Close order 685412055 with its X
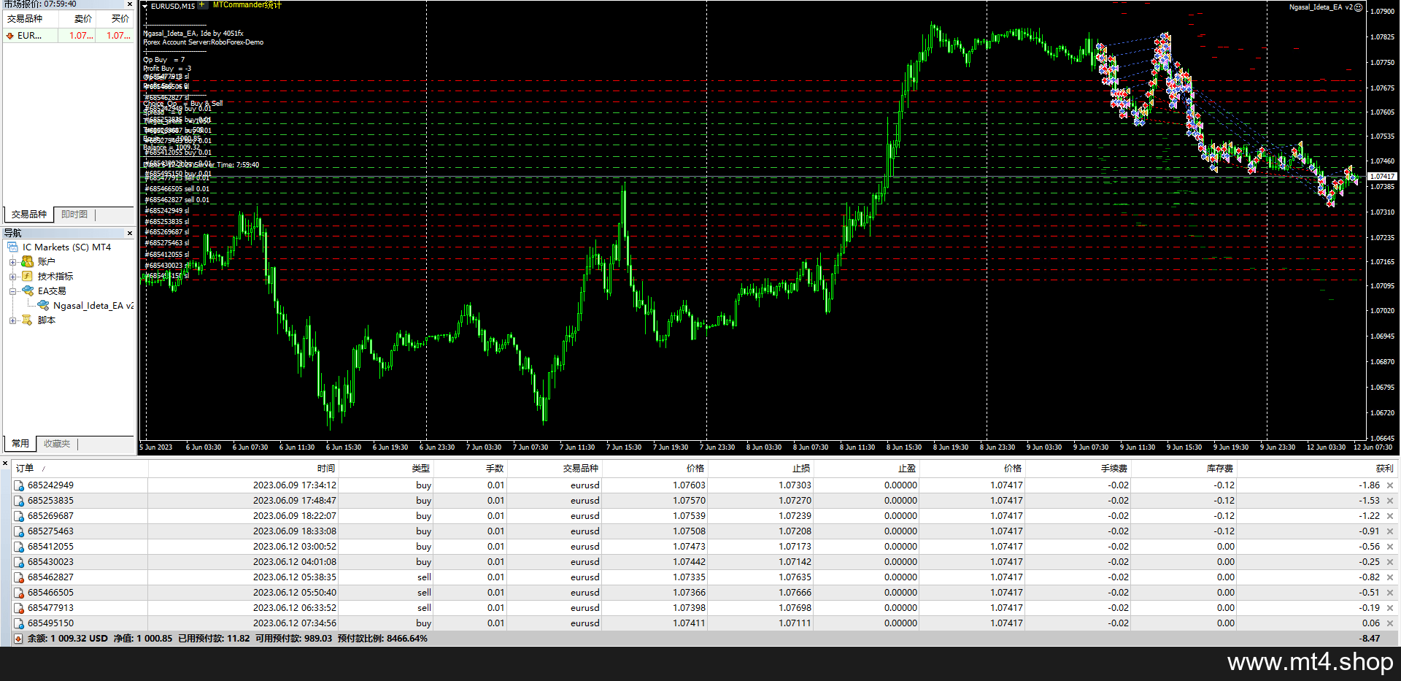Viewport: 1401px width, 681px height. [x=1390, y=547]
